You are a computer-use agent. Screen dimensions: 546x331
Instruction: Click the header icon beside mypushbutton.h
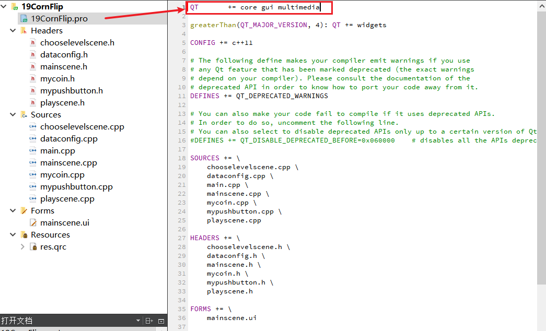click(33, 90)
